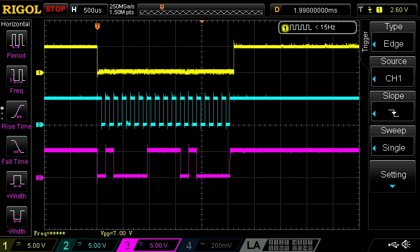Click the delay 1.99000000ms readout
Image resolution: width=420 pixels, height=252 pixels.
[316, 10]
